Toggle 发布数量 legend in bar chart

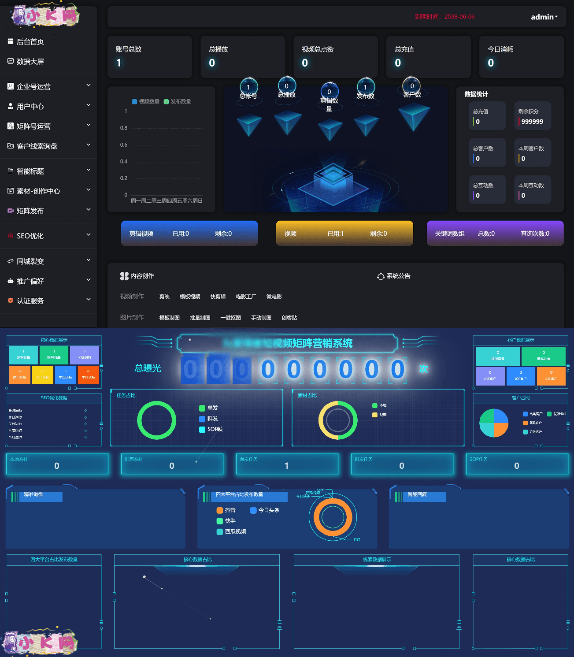click(x=178, y=101)
